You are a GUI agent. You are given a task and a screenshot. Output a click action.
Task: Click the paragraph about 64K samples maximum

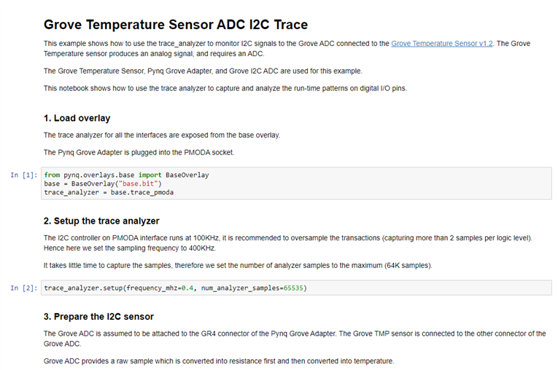pyautogui.click(x=238, y=266)
